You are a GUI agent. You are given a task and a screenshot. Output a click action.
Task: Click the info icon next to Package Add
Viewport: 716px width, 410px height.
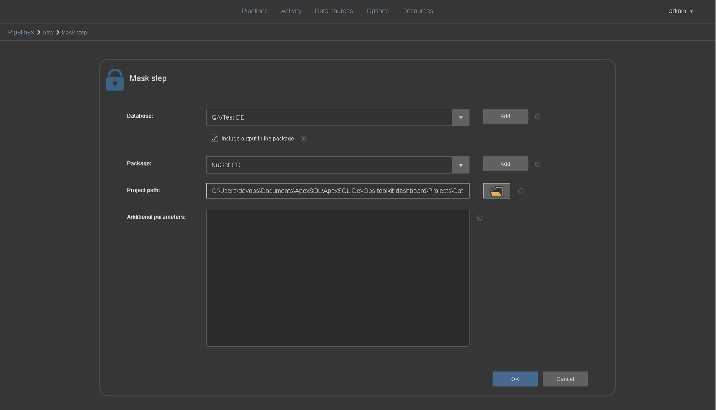pyautogui.click(x=537, y=164)
